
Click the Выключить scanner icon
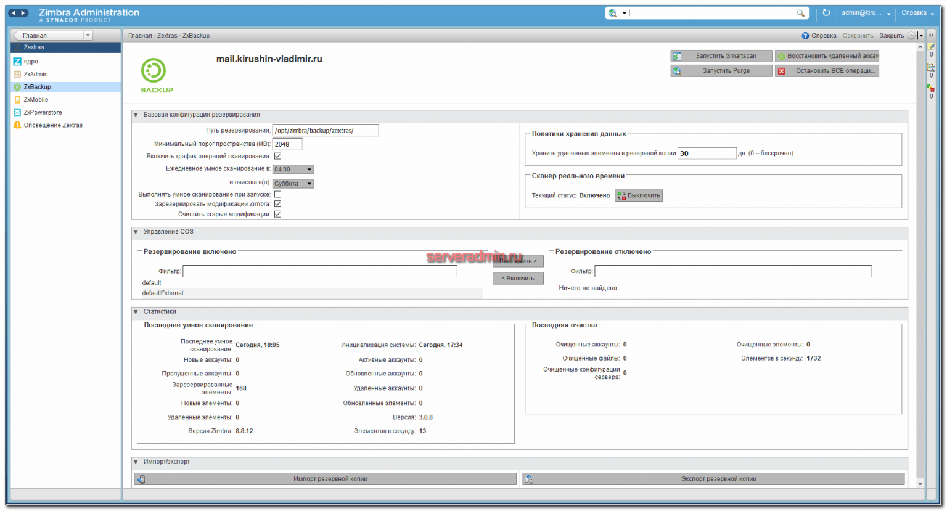(621, 195)
